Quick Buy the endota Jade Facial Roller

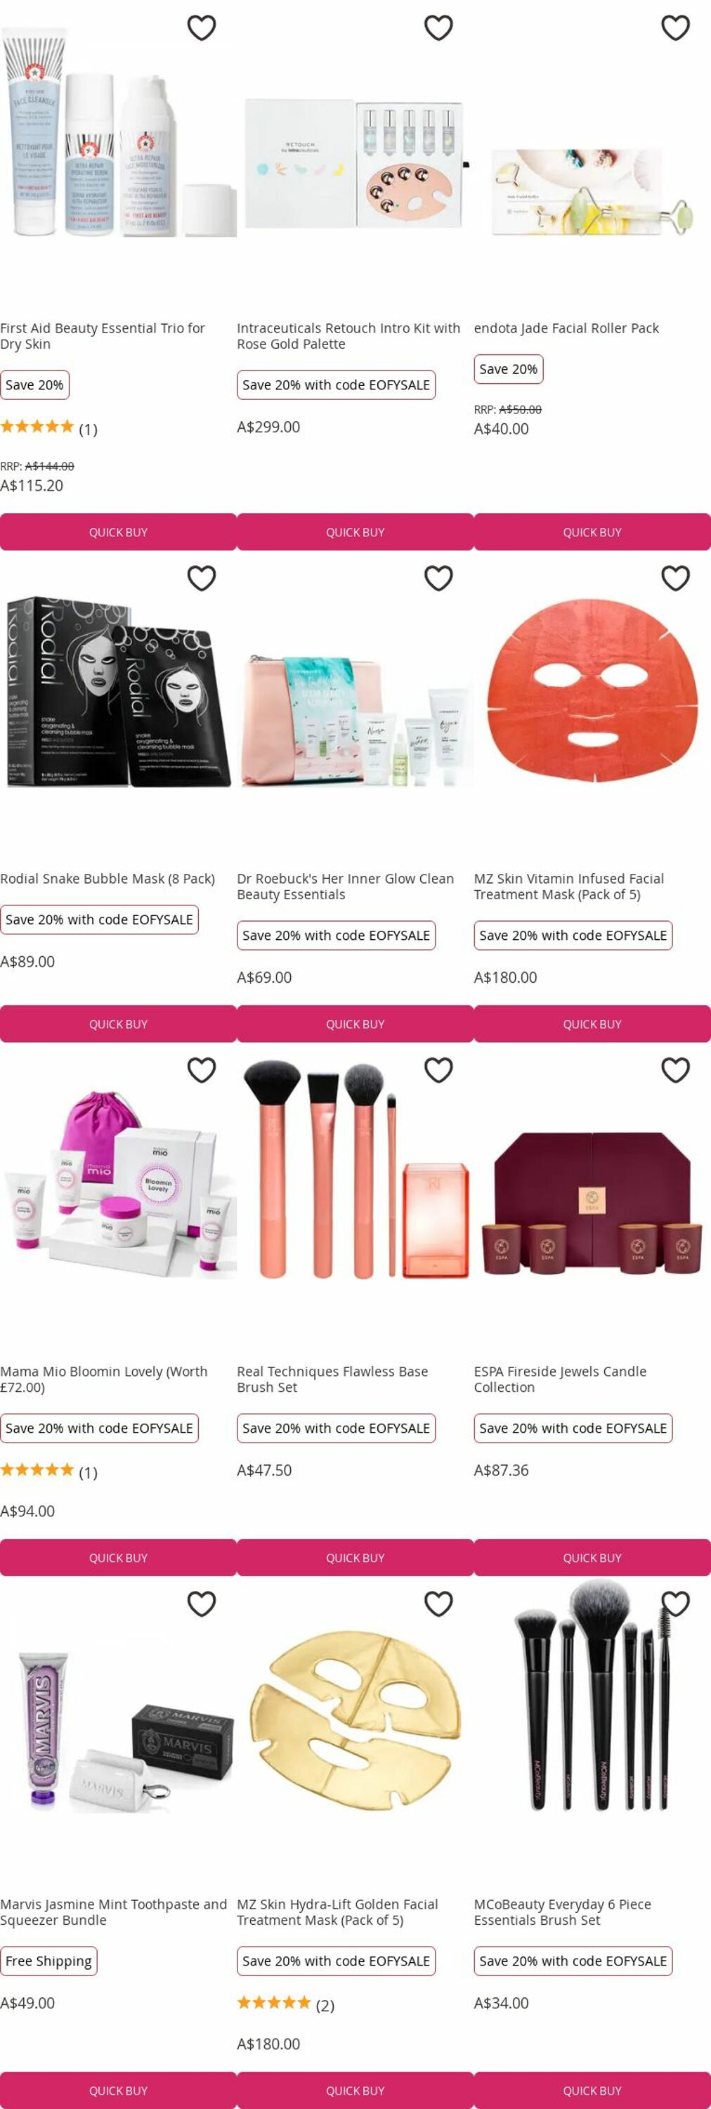tap(592, 532)
